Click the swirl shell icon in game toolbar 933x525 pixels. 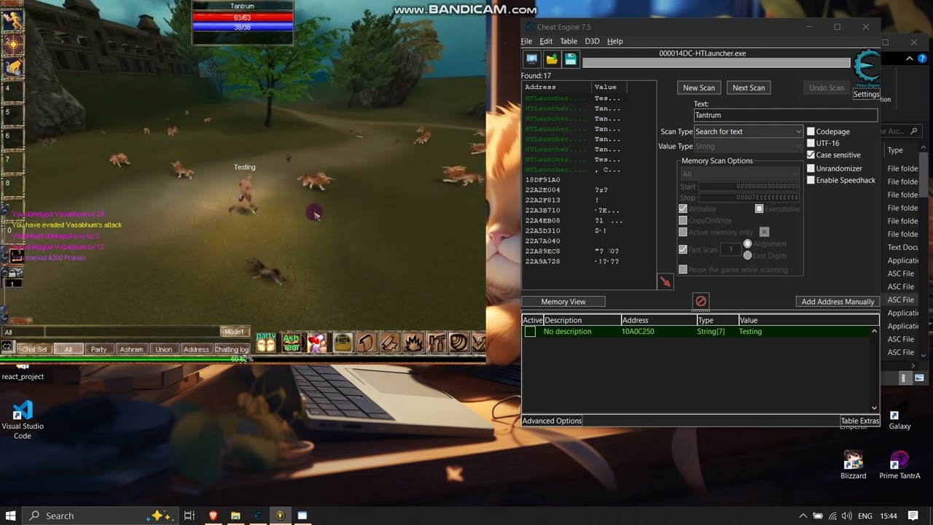pos(458,342)
